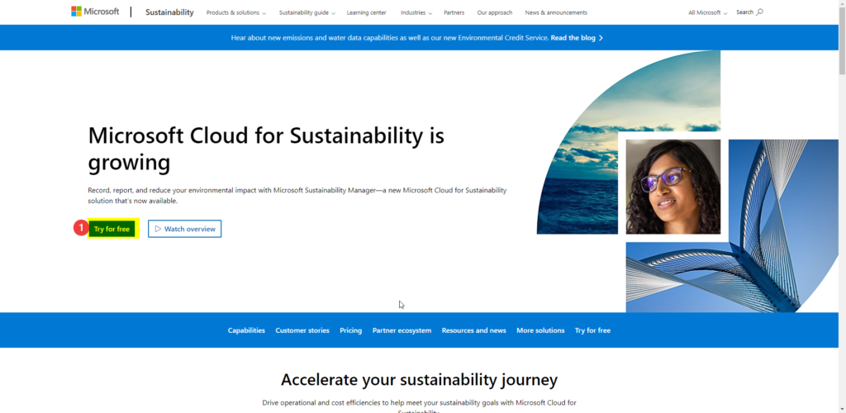Click the Hear about new emissions banner text

[x=390, y=38]
